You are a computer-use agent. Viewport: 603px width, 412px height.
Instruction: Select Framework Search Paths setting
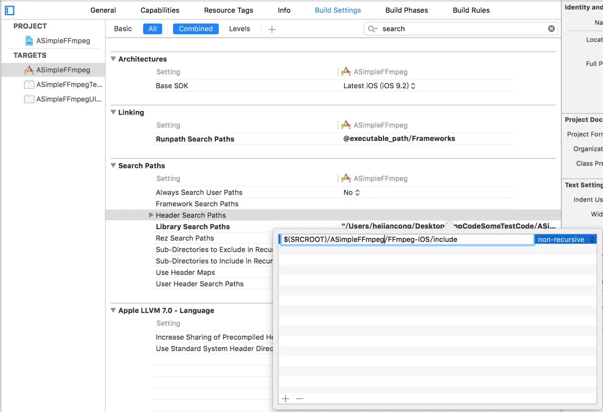[197, 204]
